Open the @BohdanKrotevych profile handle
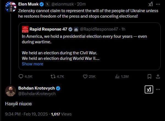Viewport: 165px width, 121px height. click(37, 94)
